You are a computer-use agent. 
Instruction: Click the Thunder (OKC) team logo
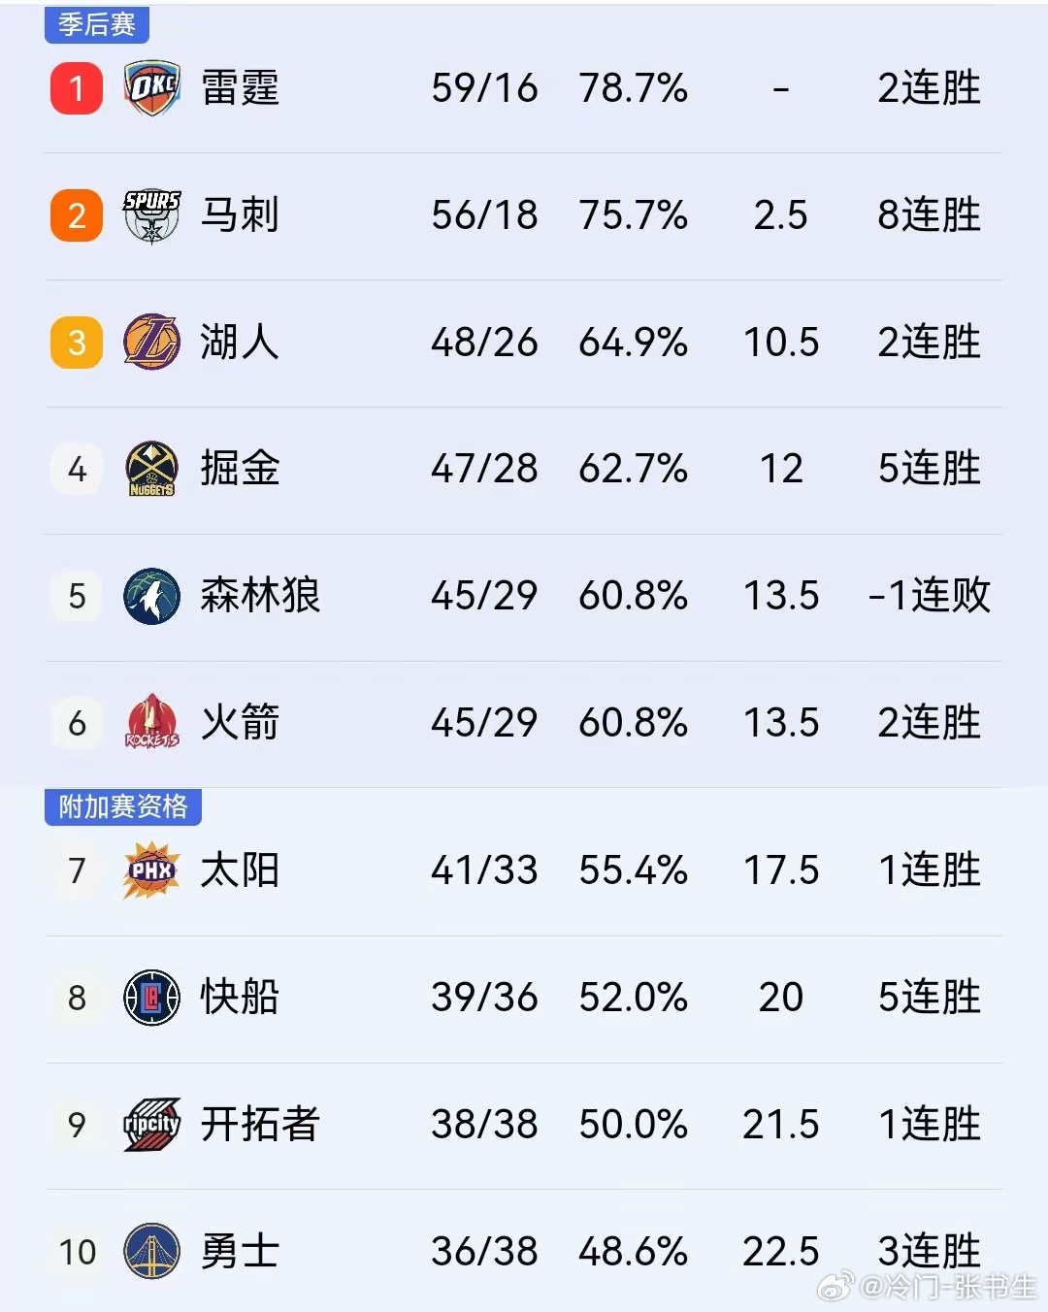point(150,88)
